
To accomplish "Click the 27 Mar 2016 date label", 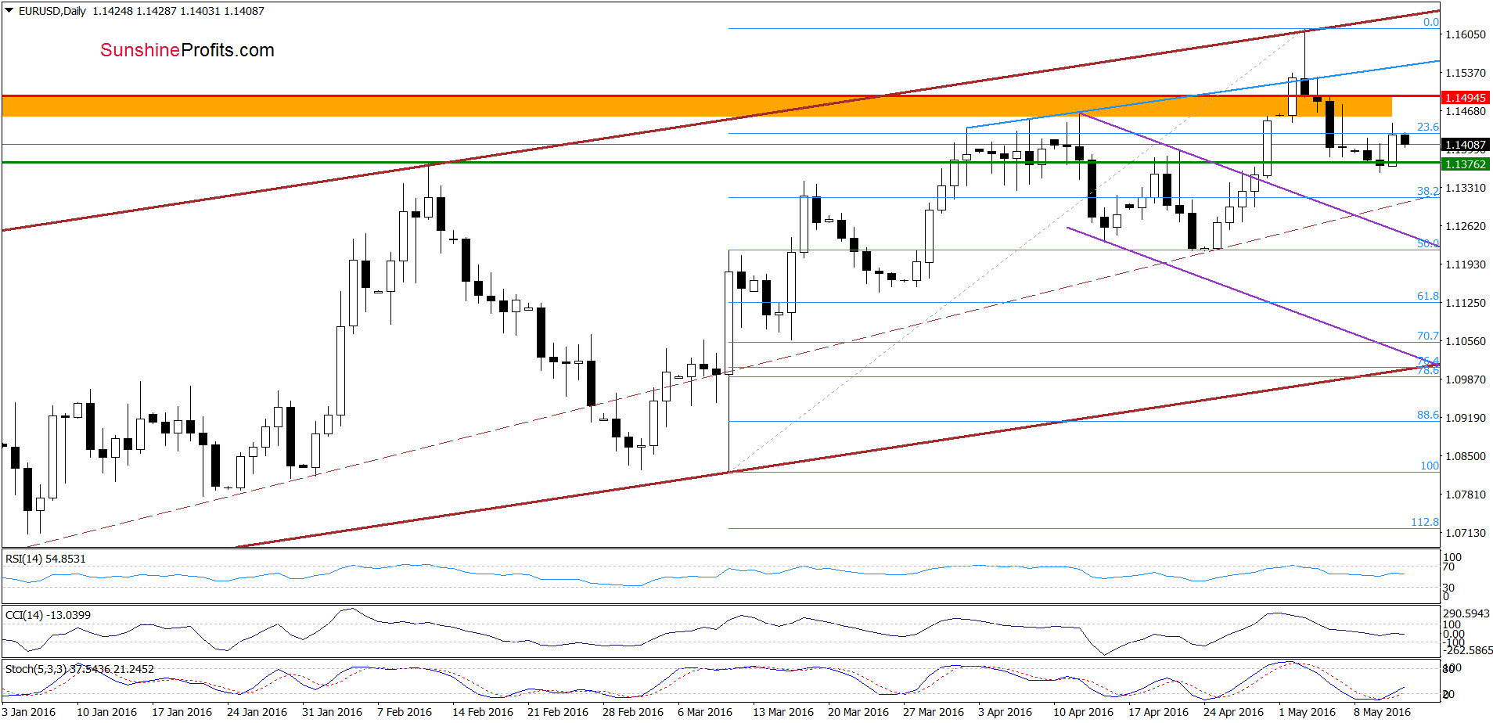I will tap(934, 712).
